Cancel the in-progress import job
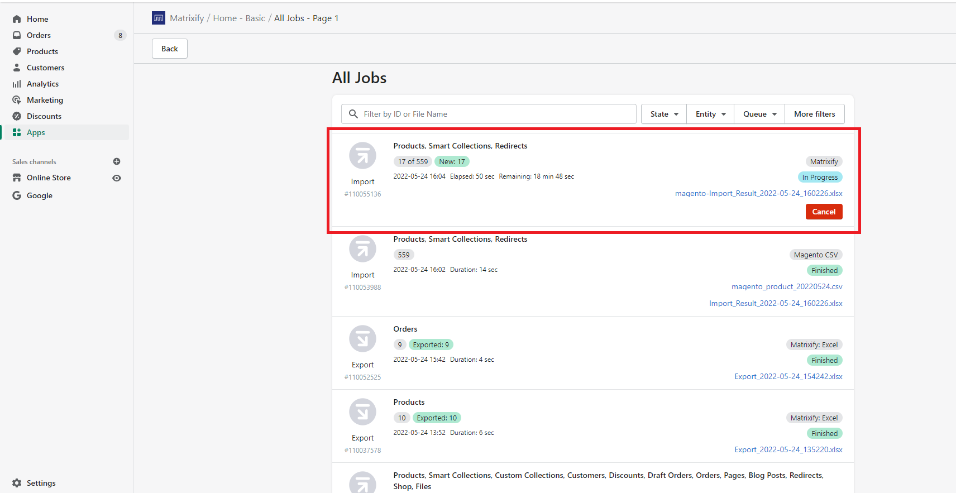The height and width of the screenshot is (493, 956). [x=824, y=212]
